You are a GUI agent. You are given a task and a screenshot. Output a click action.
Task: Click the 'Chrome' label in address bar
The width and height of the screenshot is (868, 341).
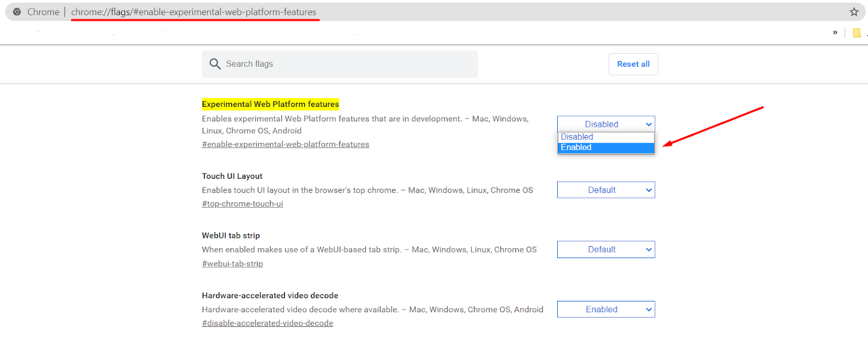coord(43,12)
